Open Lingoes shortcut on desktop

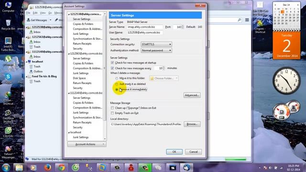[260, 27]
